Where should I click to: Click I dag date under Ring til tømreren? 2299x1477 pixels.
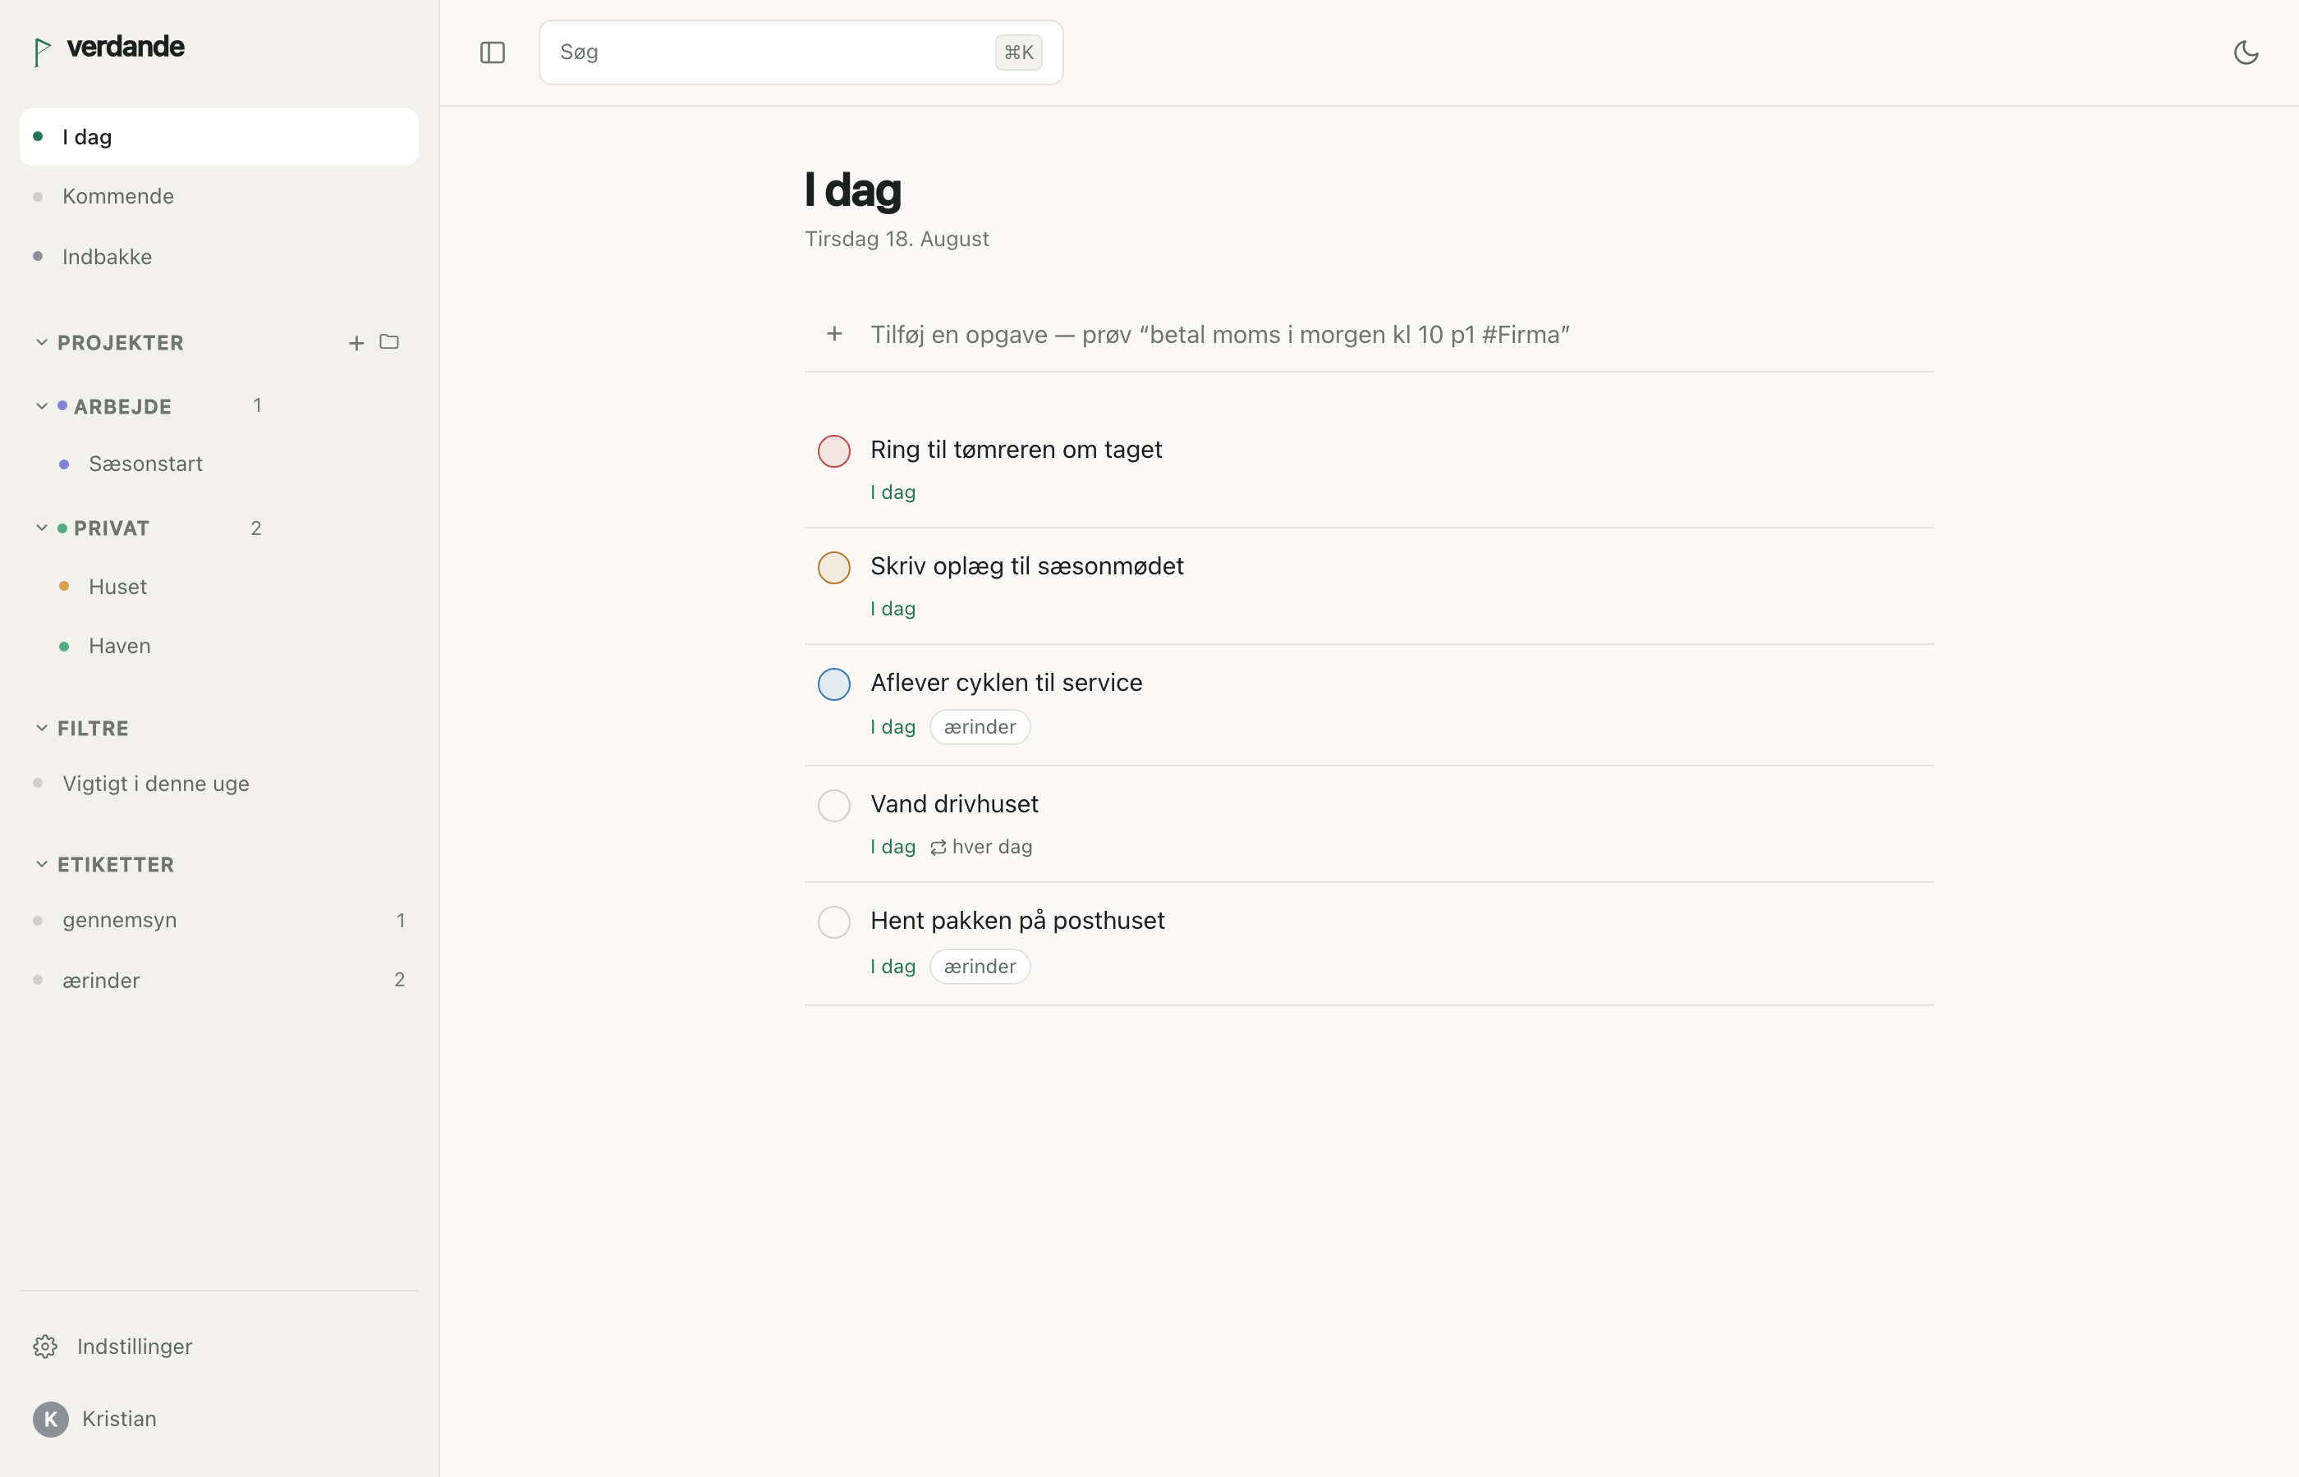tap(893, 492)
